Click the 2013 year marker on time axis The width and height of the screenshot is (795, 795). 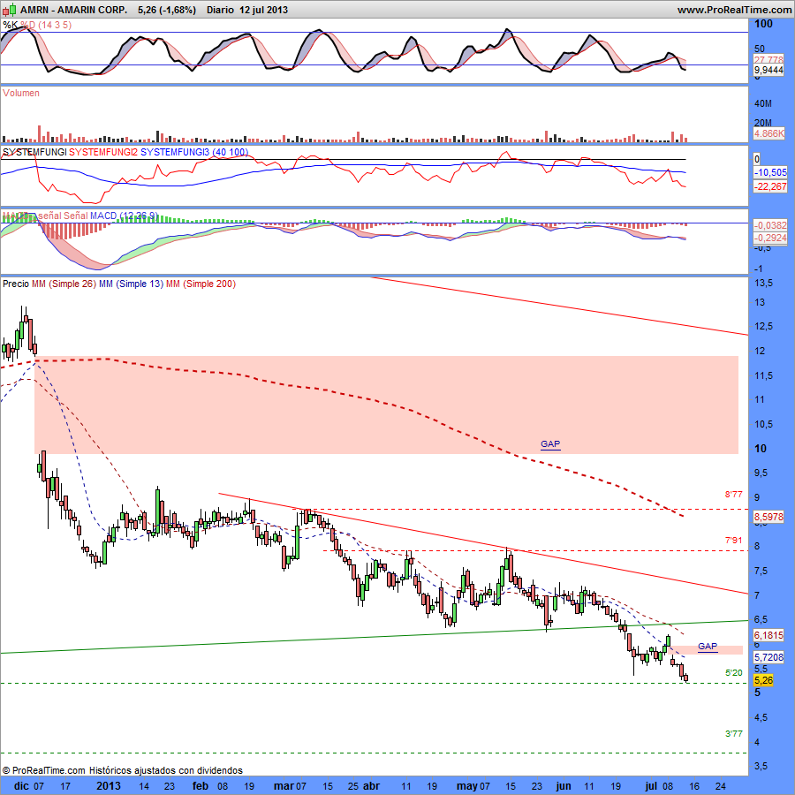[x=109, y=786]
